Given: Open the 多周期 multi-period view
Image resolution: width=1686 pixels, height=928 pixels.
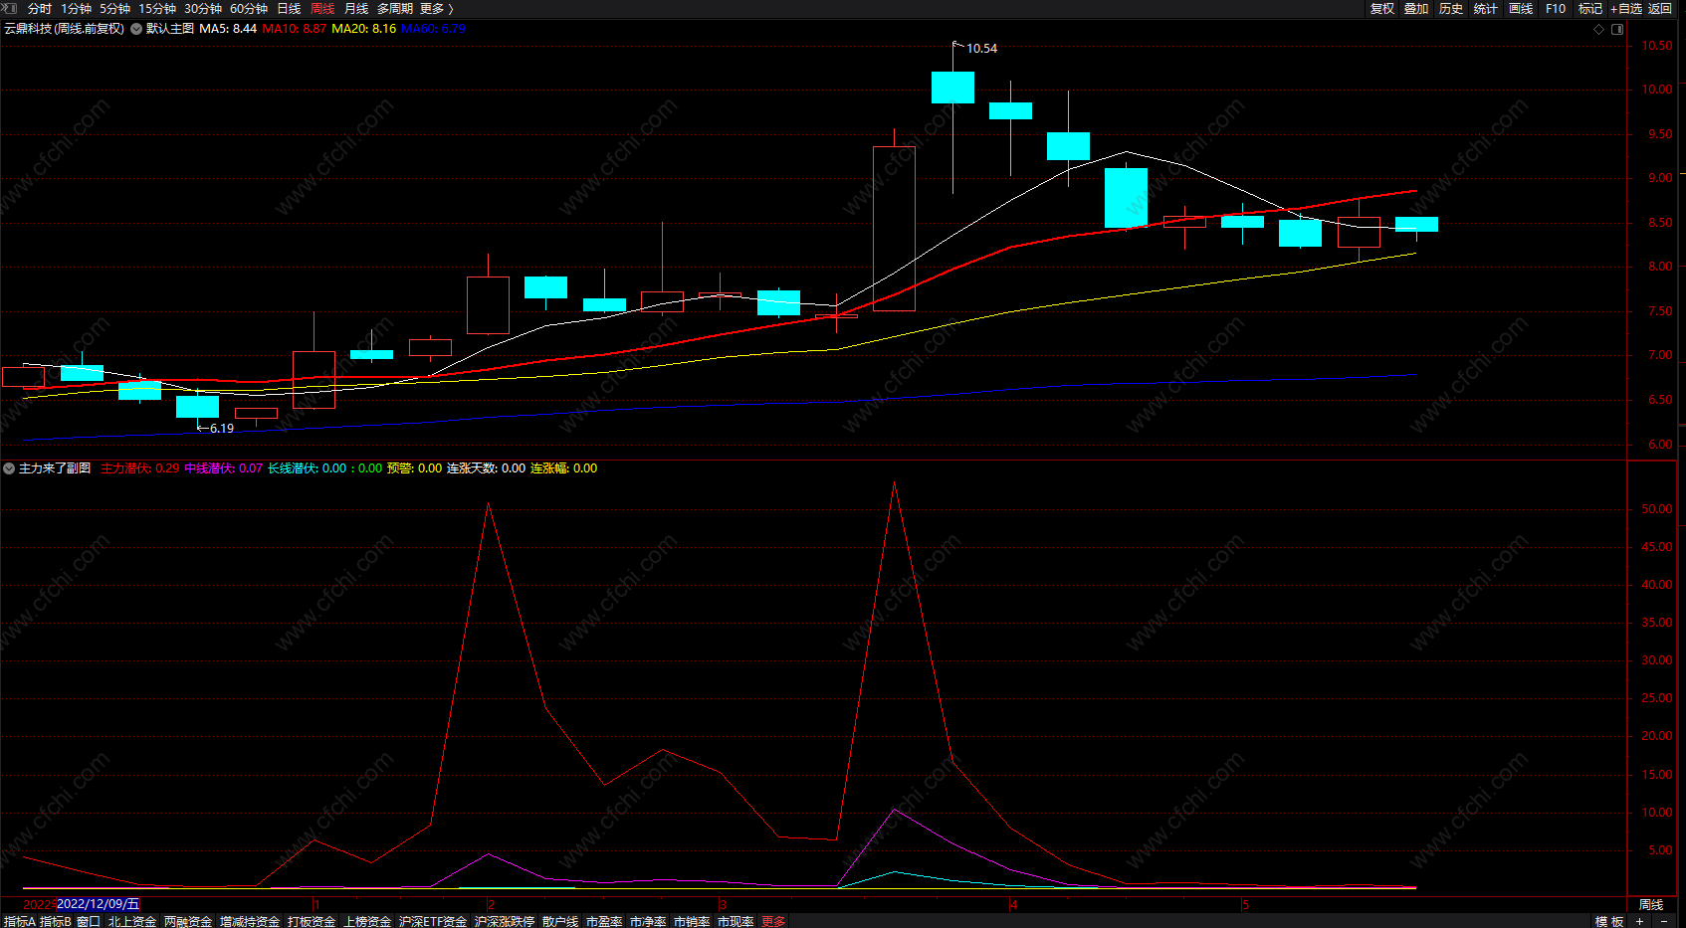Looking at the screenshot, I should click(x=395, y=9).
